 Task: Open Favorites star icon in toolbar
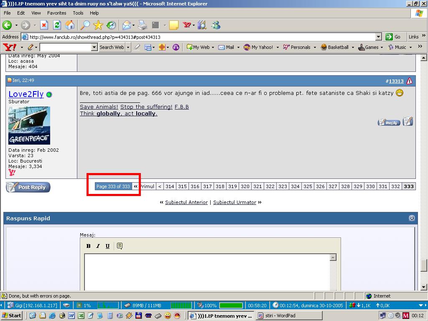coord(98,25)
